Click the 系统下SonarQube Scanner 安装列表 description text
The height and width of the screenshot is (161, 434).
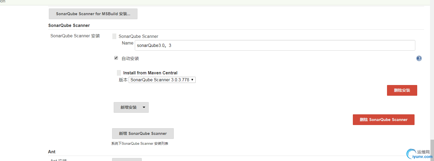(x=140, y=143)
